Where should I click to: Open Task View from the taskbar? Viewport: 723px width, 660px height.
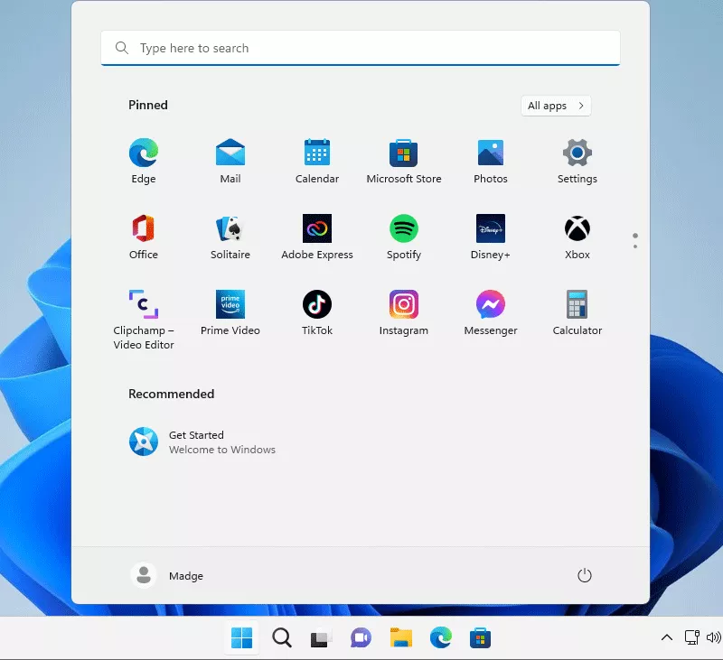[x=320, y=637]
